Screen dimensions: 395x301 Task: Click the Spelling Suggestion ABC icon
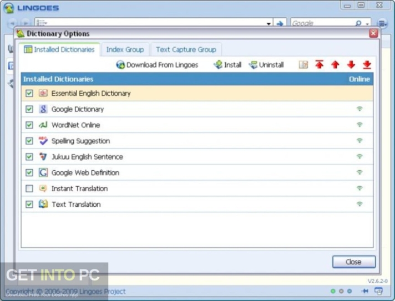(x=43, y=141)
